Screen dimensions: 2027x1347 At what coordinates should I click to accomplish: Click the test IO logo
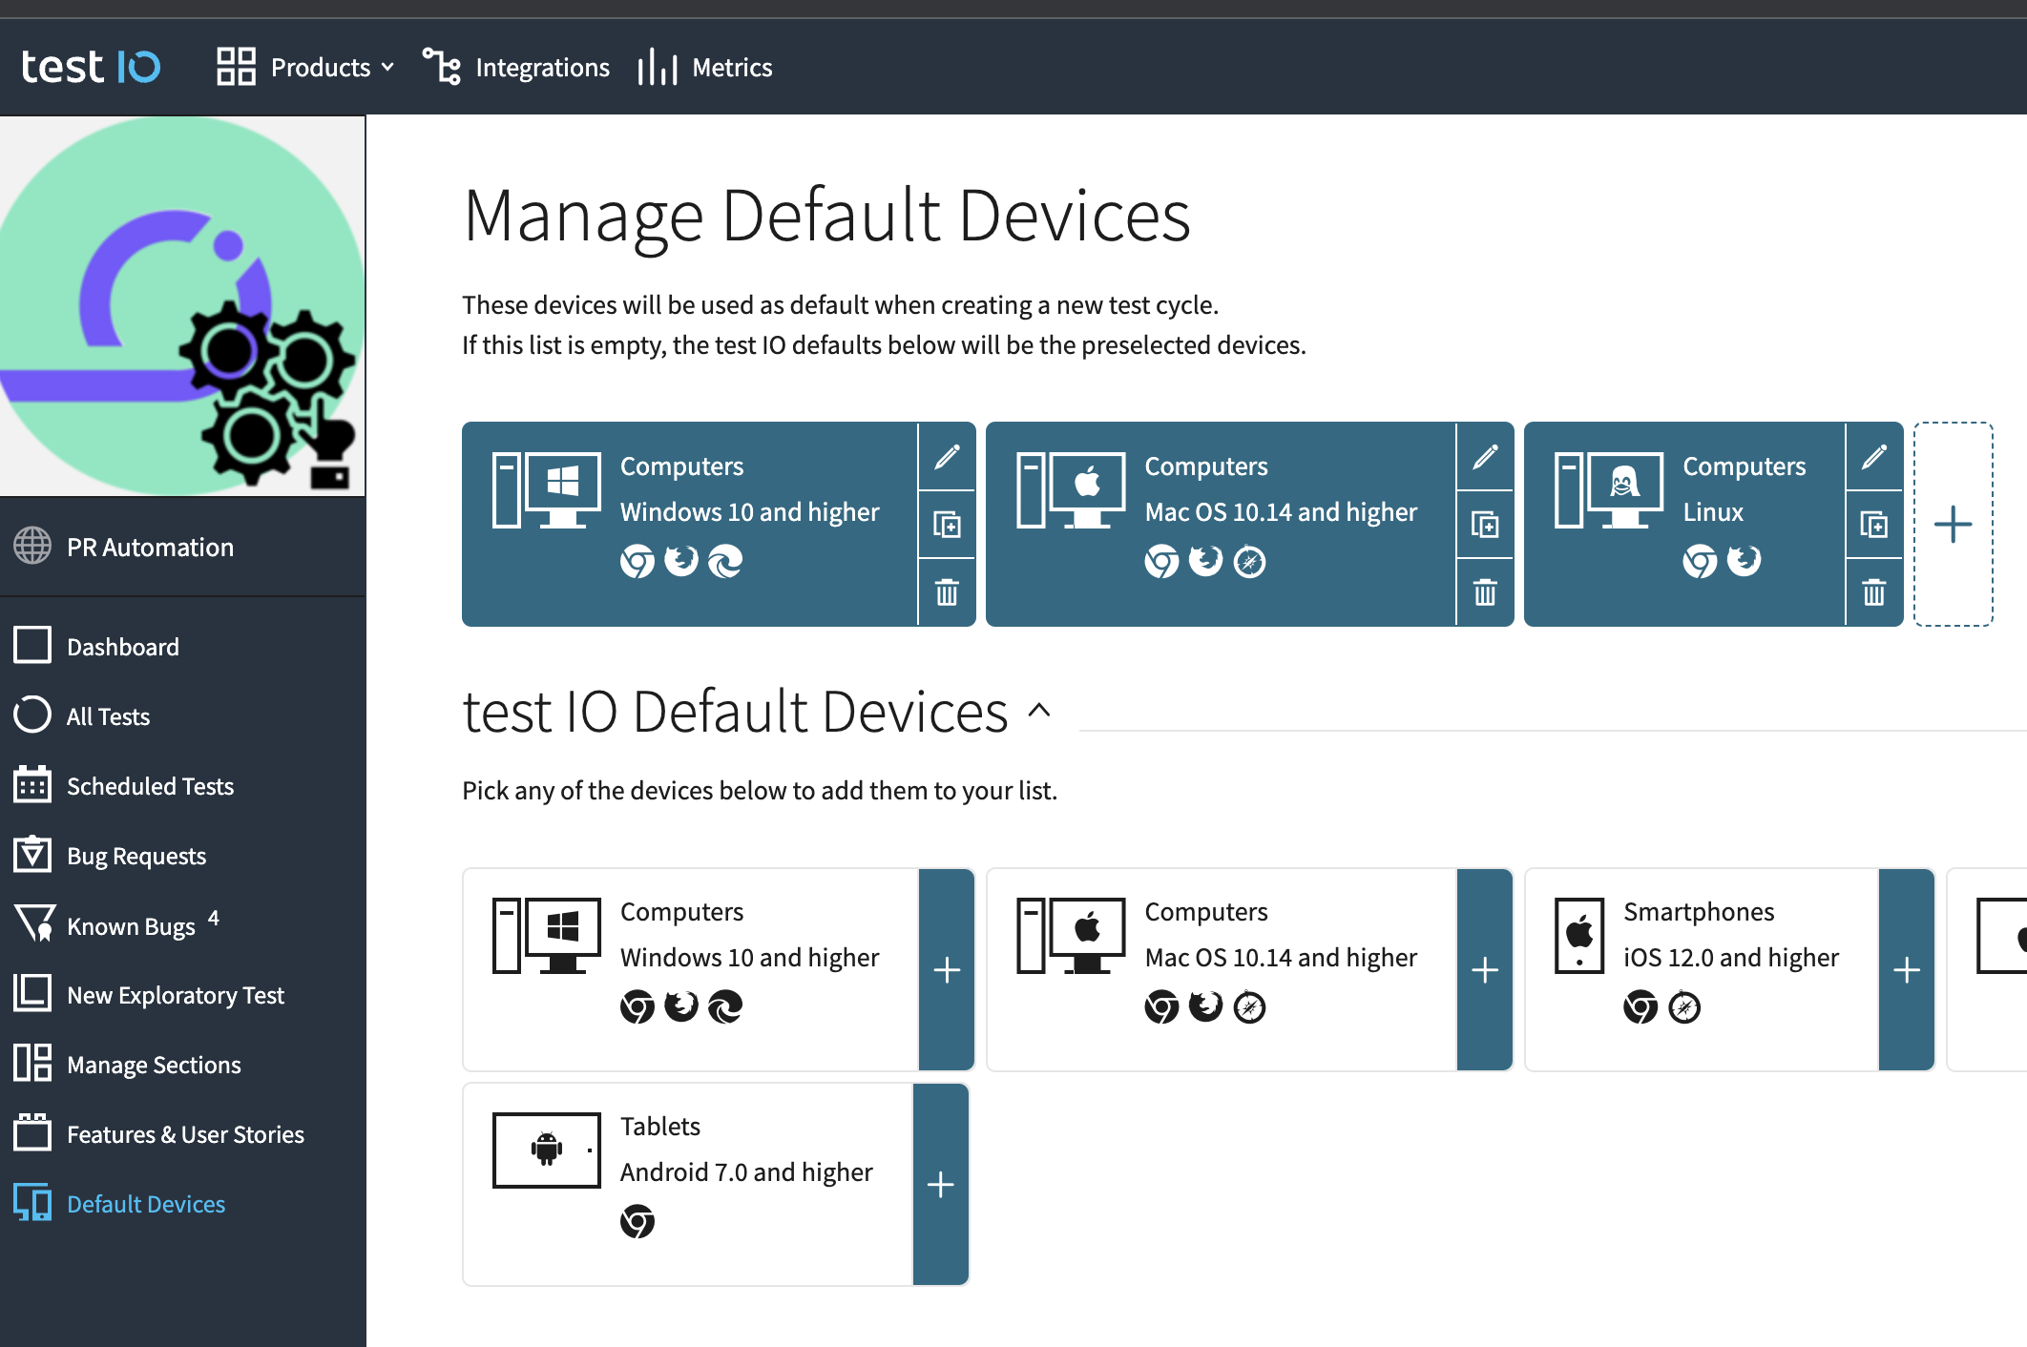click(91, 67)
